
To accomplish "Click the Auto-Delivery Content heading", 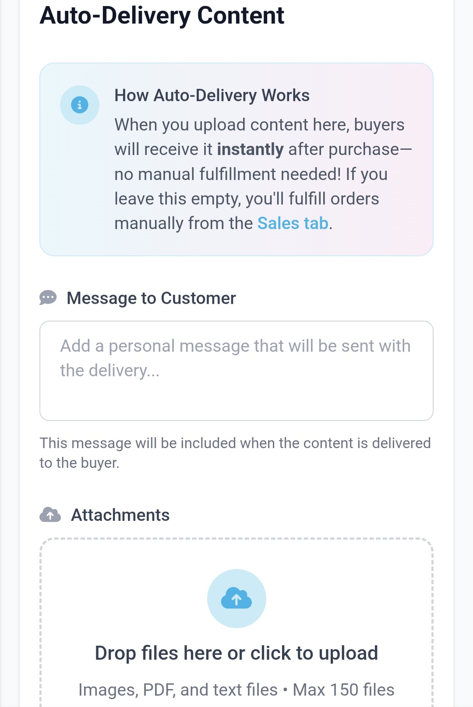I will coord(162,16).
